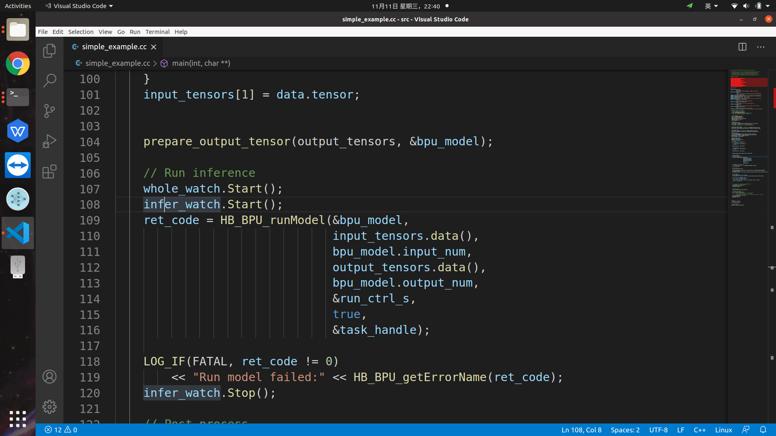Image resolution: width=776 pixels, height=436 pixels.
Task: Open the Search view icon
Action: point(49,80)
